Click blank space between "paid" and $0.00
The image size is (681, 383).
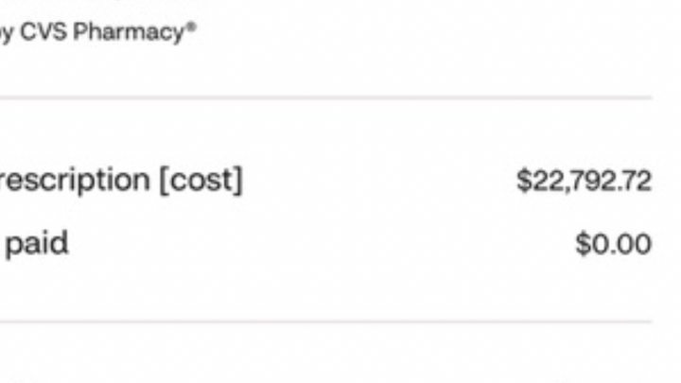pyautogui.click(x=322, y=244)
